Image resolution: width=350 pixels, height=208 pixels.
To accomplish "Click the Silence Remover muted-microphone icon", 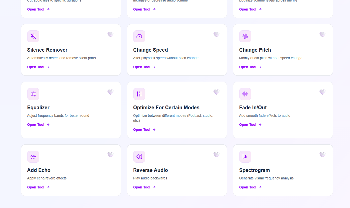I will 33,36.
